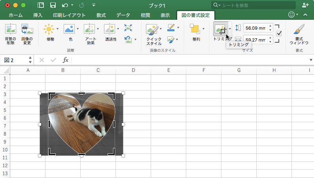
Task: Expand the Transparency (透過性) dropdown arrow
Action: [118, 29]
